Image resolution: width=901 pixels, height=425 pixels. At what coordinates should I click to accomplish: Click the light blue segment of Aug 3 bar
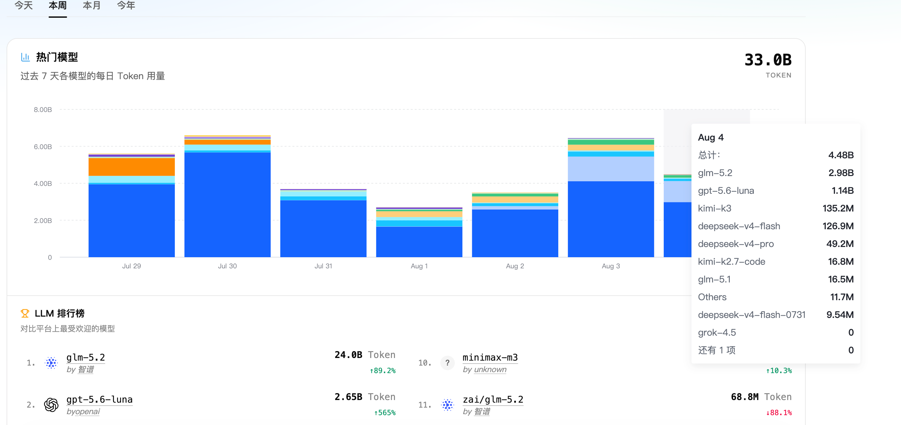pyautogui.click(x=611, y=169)
